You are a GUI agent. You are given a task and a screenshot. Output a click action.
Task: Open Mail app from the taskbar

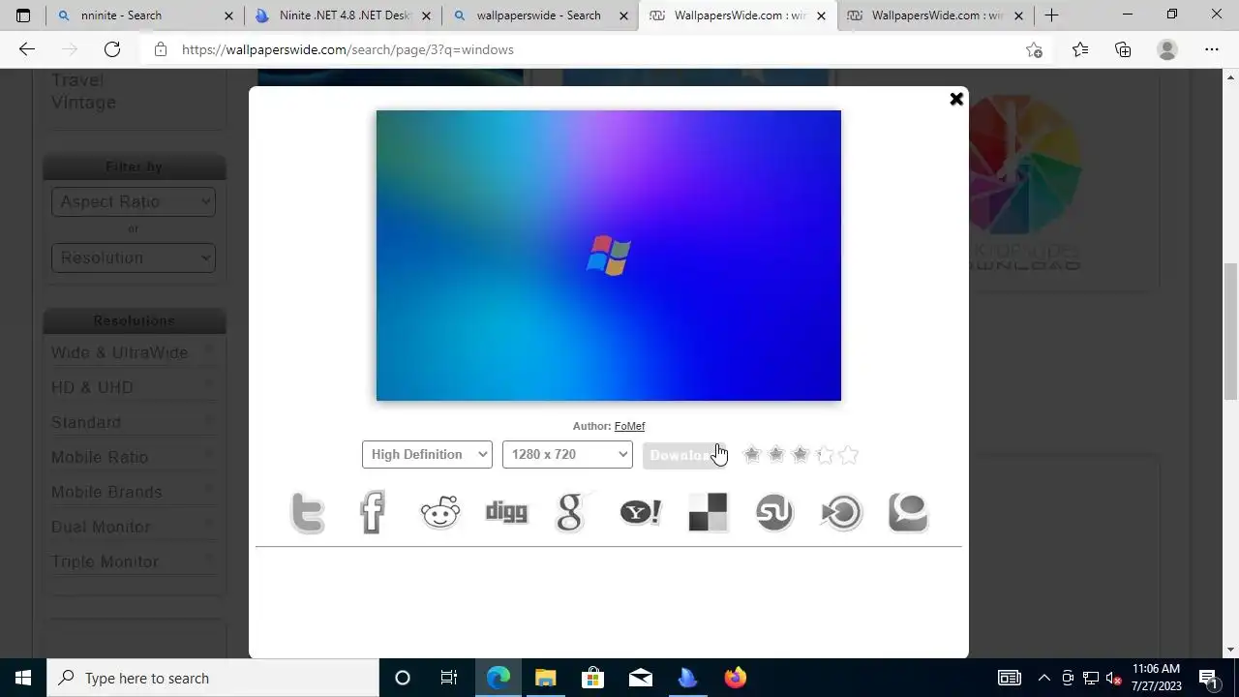641,678
